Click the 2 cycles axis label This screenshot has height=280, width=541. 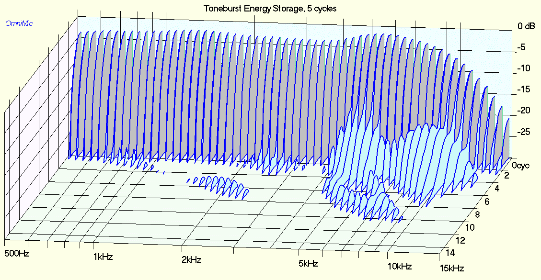507,177
